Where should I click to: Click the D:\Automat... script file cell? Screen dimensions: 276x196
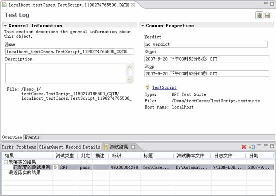coord(192,167)
